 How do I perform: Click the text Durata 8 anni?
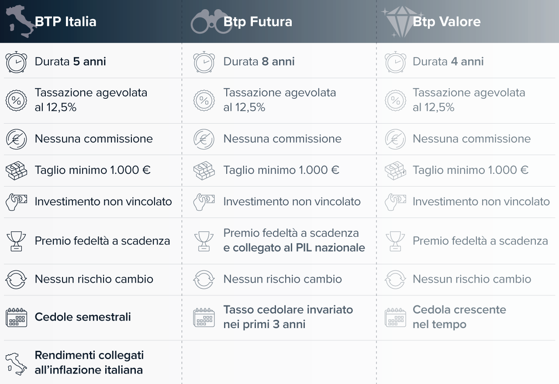pyautogui.click(x=259, y=62)
